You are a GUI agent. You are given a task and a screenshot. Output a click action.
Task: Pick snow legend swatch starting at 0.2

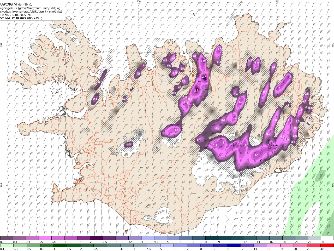tap(7, 238)
